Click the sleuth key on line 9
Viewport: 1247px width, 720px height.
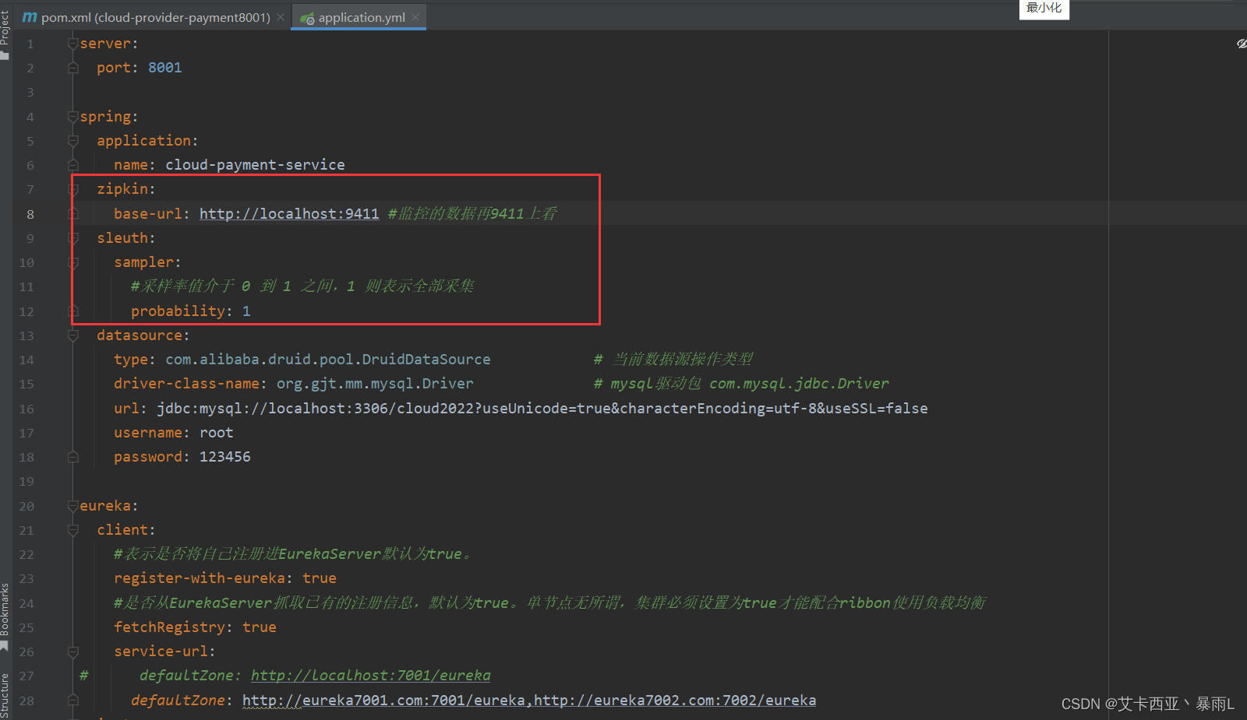[122, 238]
